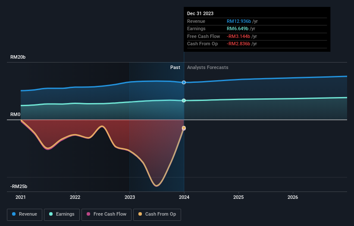The width and height of the screenshot is (354, 226).
Task: Click the Revenue RM12.936b tooltip value
Action: (x=239, y=21)
